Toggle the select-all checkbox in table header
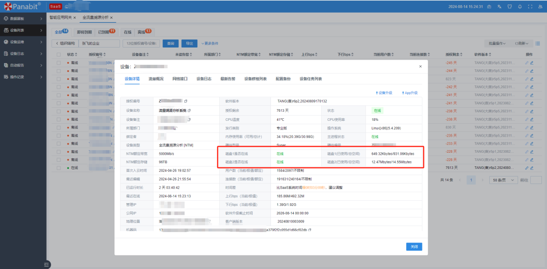This screenshot has height=269, width=547. pos(59,55)
